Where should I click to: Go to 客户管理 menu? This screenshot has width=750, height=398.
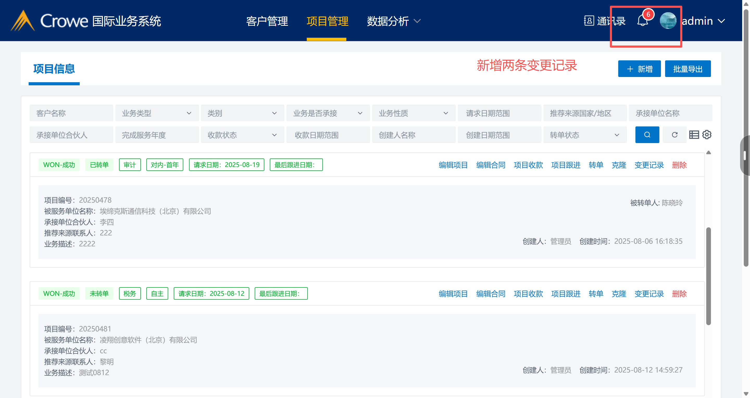267,21
